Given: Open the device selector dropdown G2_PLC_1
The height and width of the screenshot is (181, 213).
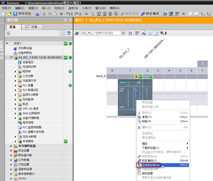Looking at the screenshot, I should pos(123,33).
